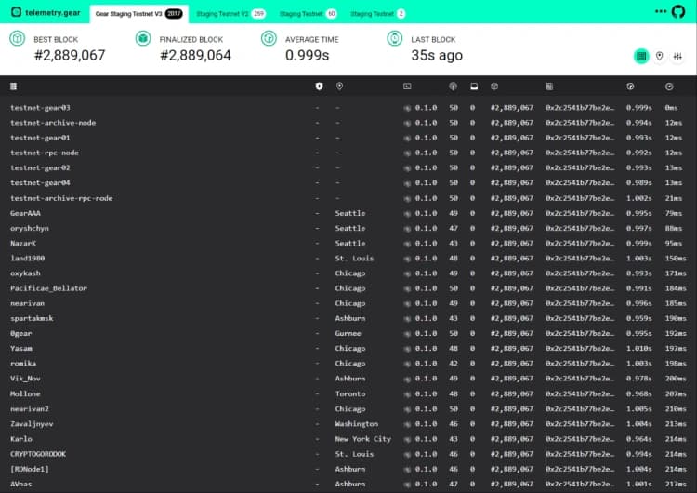Viewport: 697px width, 493px height.
Task: Sort by block hash column header
Action: click(x=550, y=87)
